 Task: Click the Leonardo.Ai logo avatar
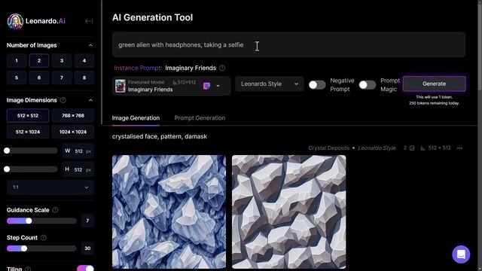click(x=15, y=21)
